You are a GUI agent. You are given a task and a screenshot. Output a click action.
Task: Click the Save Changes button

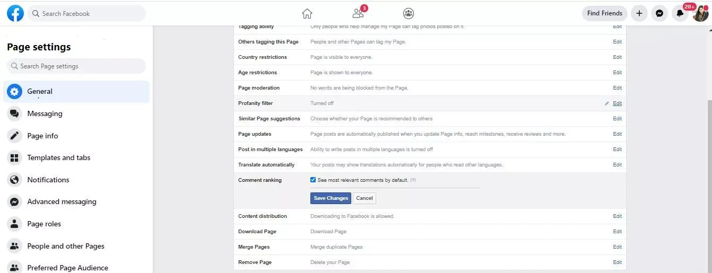click(331, 198)
